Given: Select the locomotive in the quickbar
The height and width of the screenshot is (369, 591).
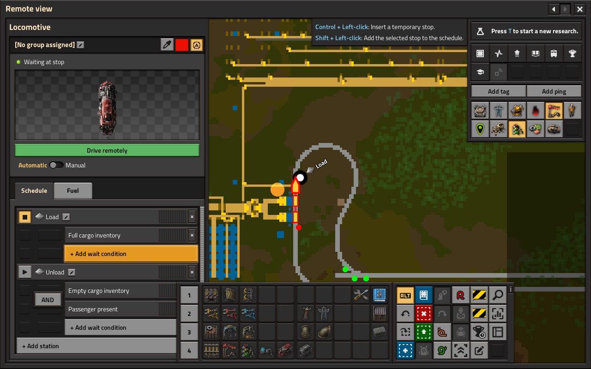Looking at the screenshot, I should click(285, 351).
